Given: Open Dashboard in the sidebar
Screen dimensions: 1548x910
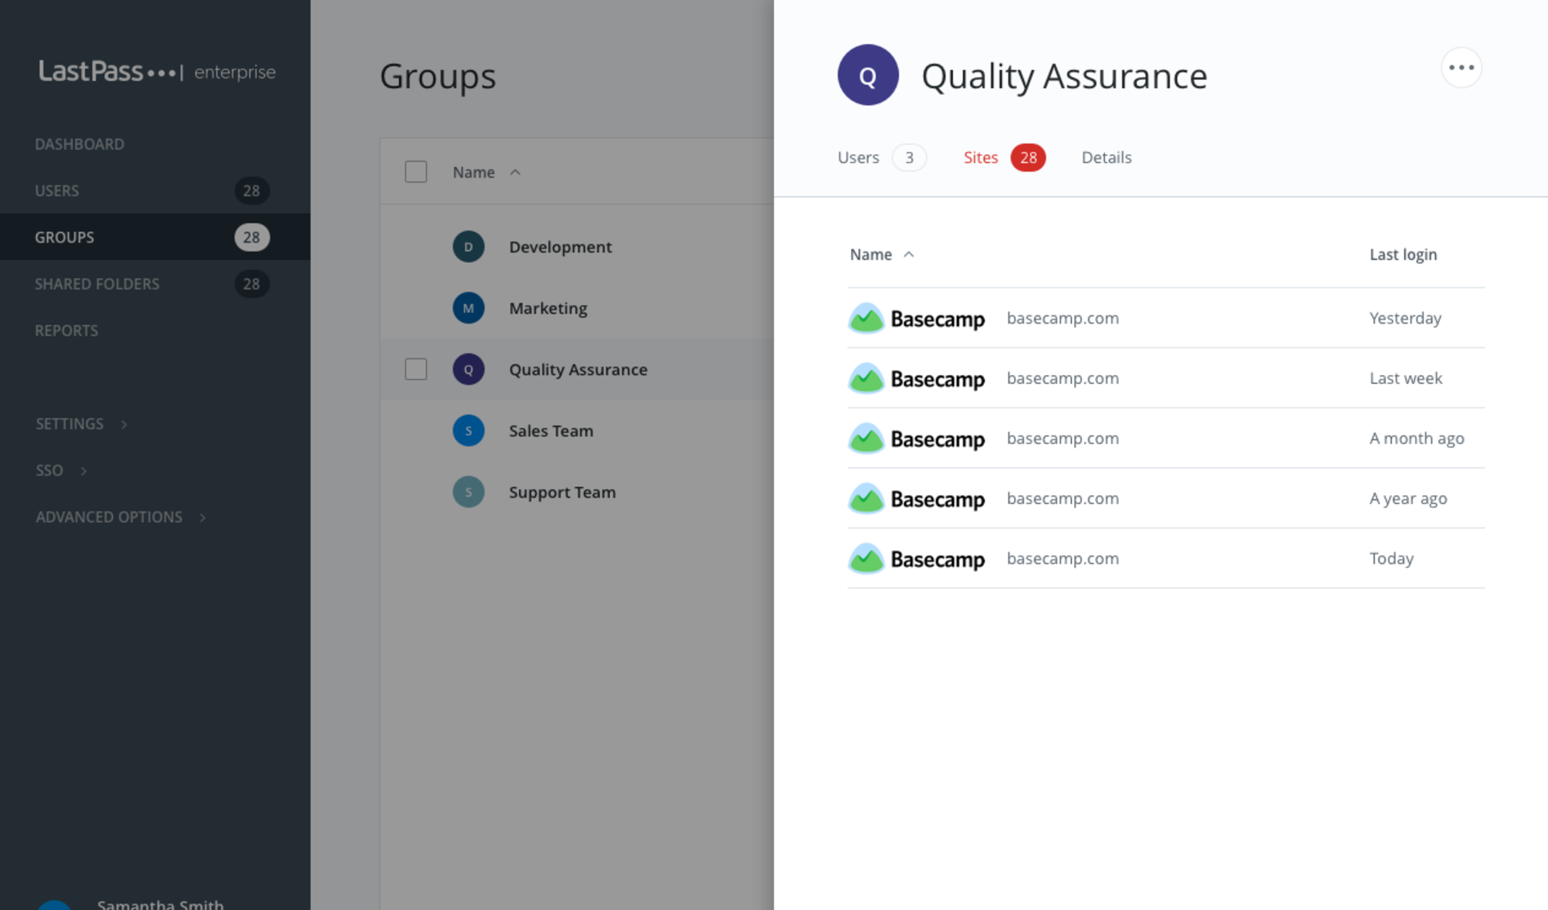Looking at the screenshot, I should [79, 144].
